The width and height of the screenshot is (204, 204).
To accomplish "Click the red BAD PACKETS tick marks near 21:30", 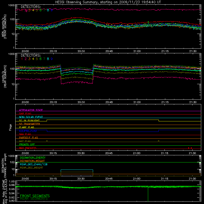I will point(190,148).
